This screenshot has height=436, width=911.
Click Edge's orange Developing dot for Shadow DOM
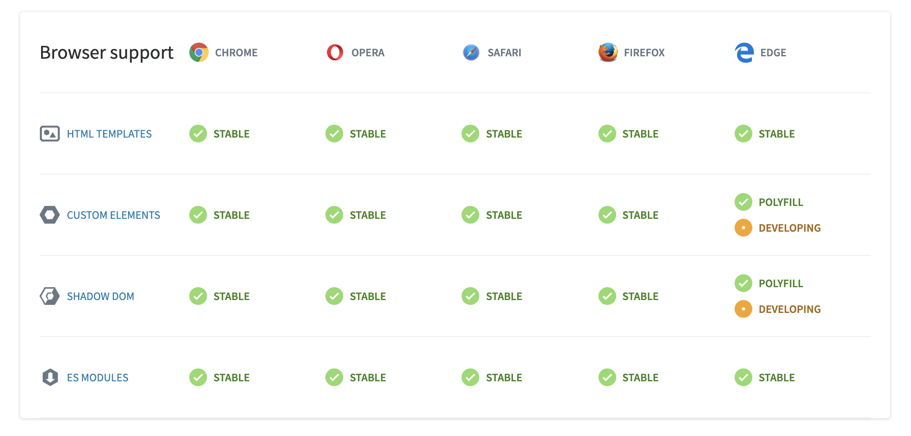pos(743,309)
